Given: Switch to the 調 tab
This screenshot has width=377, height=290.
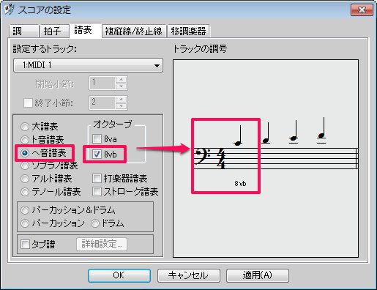Looking at the screenshot, I should click(24, 31).
